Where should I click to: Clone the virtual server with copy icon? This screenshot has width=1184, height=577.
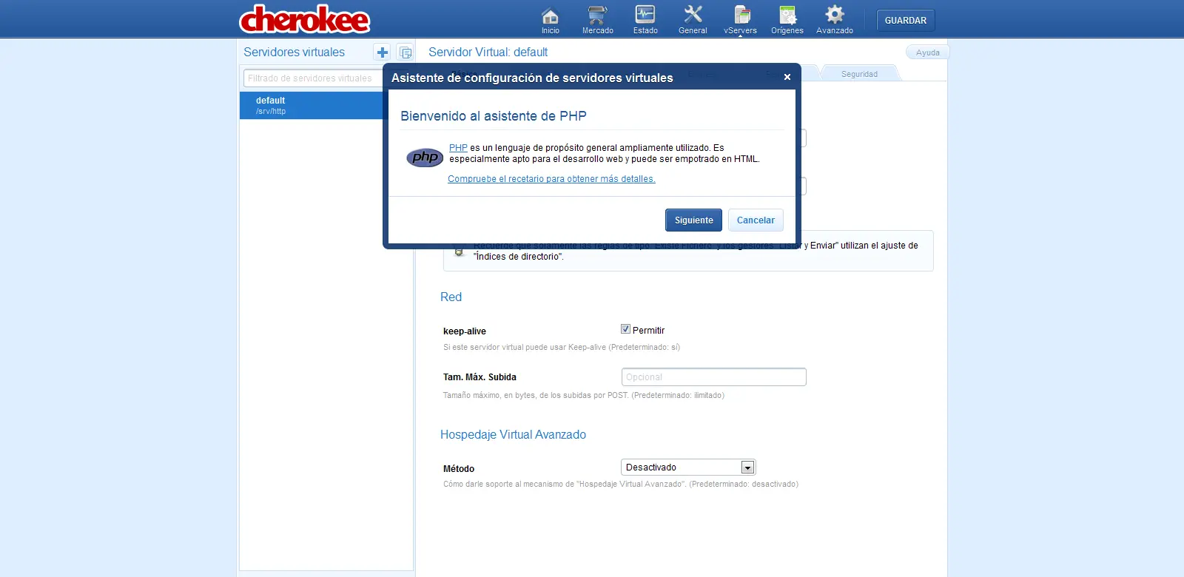406,53
